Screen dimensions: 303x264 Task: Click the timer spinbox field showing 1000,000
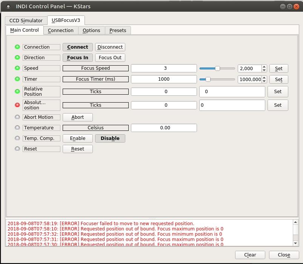(x=250, y=79)
